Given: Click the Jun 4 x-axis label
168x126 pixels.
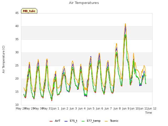Looking at the screenshot, I should click(x=82, y=108).
